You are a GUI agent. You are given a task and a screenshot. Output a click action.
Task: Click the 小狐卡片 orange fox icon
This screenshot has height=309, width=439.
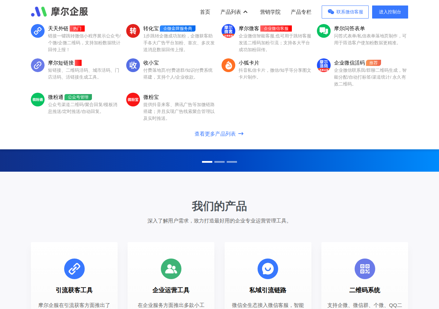[x=228, y=65]
